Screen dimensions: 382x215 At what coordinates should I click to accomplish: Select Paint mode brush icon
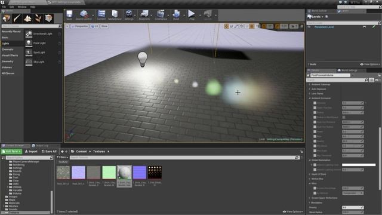pos(17,19)
